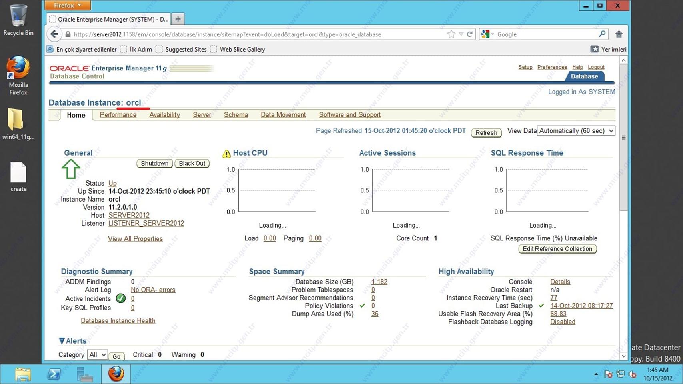683x384 pixels.
Task: Click the Go button in Alerts
Action: pyautogui.click(x=116, y=356)
